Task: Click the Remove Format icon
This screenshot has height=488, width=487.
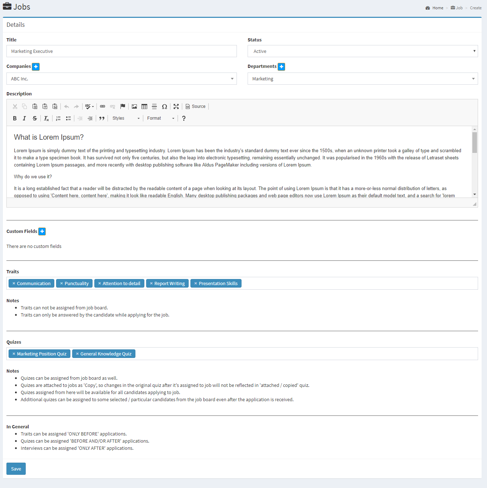Action: coord(46,118)
